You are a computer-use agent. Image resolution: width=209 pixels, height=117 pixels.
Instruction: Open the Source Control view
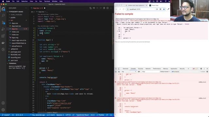(x=3, y=22)
